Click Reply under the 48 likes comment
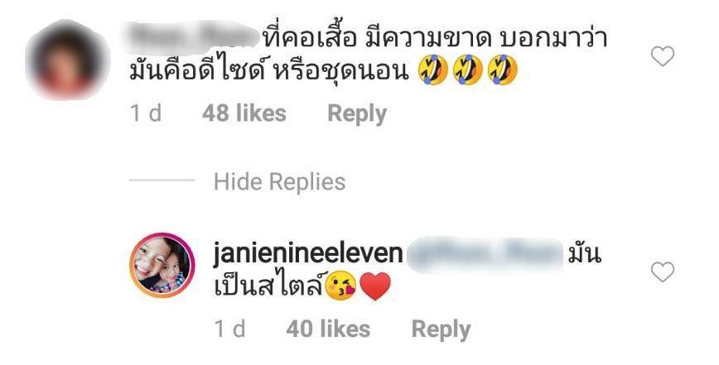This screenshot has width=719, height=365. 357,114
